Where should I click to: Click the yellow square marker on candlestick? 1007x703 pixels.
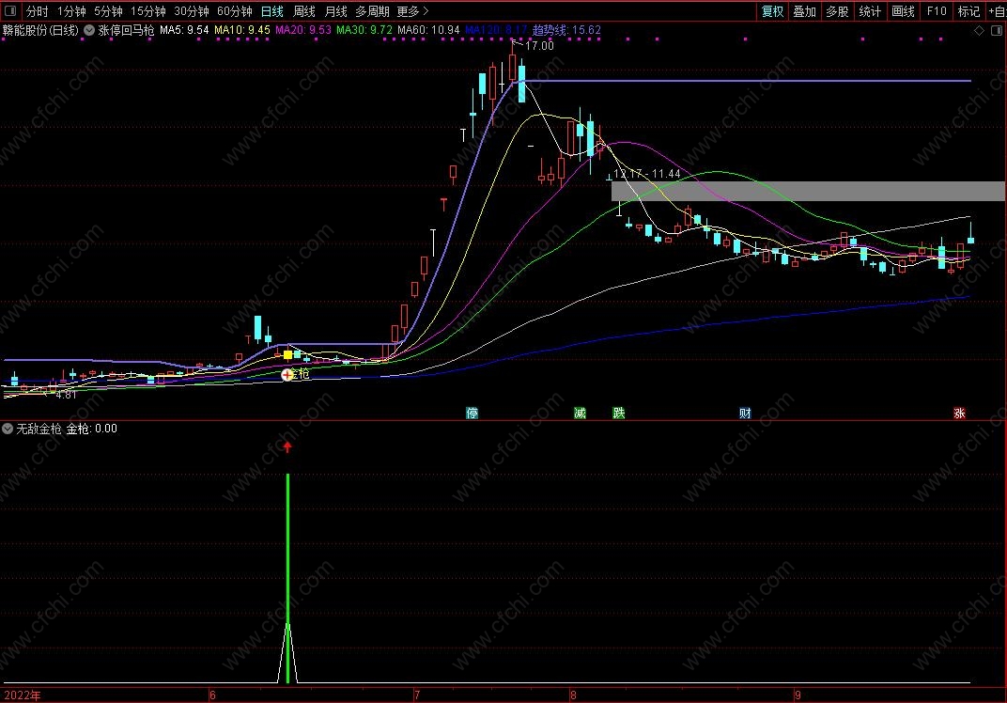coord(287,354)
